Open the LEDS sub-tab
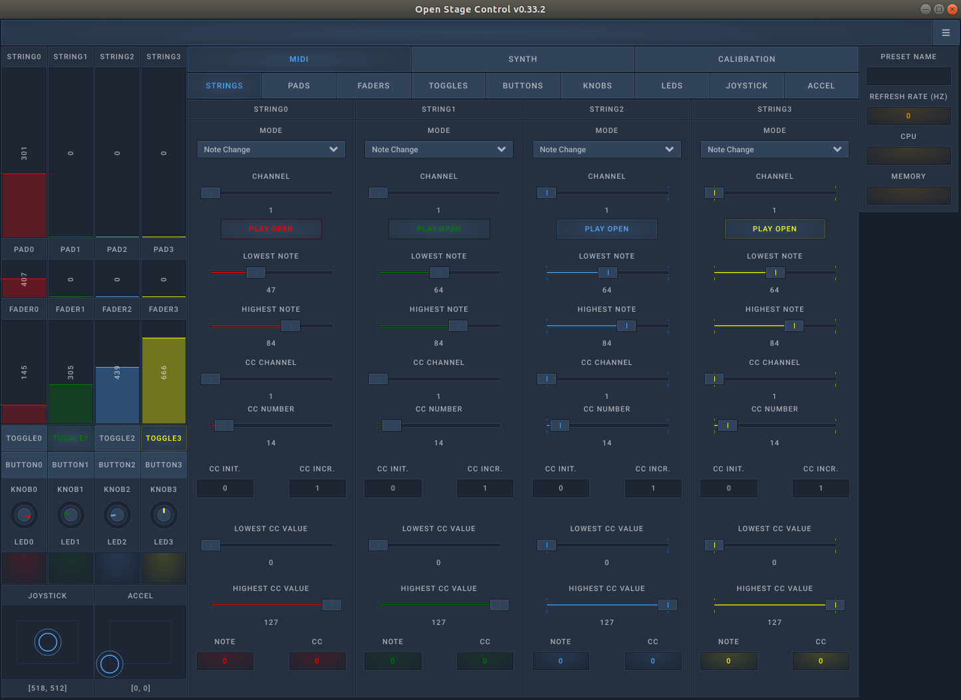Screen dimensions: 961x700 [x=672, y=86]
